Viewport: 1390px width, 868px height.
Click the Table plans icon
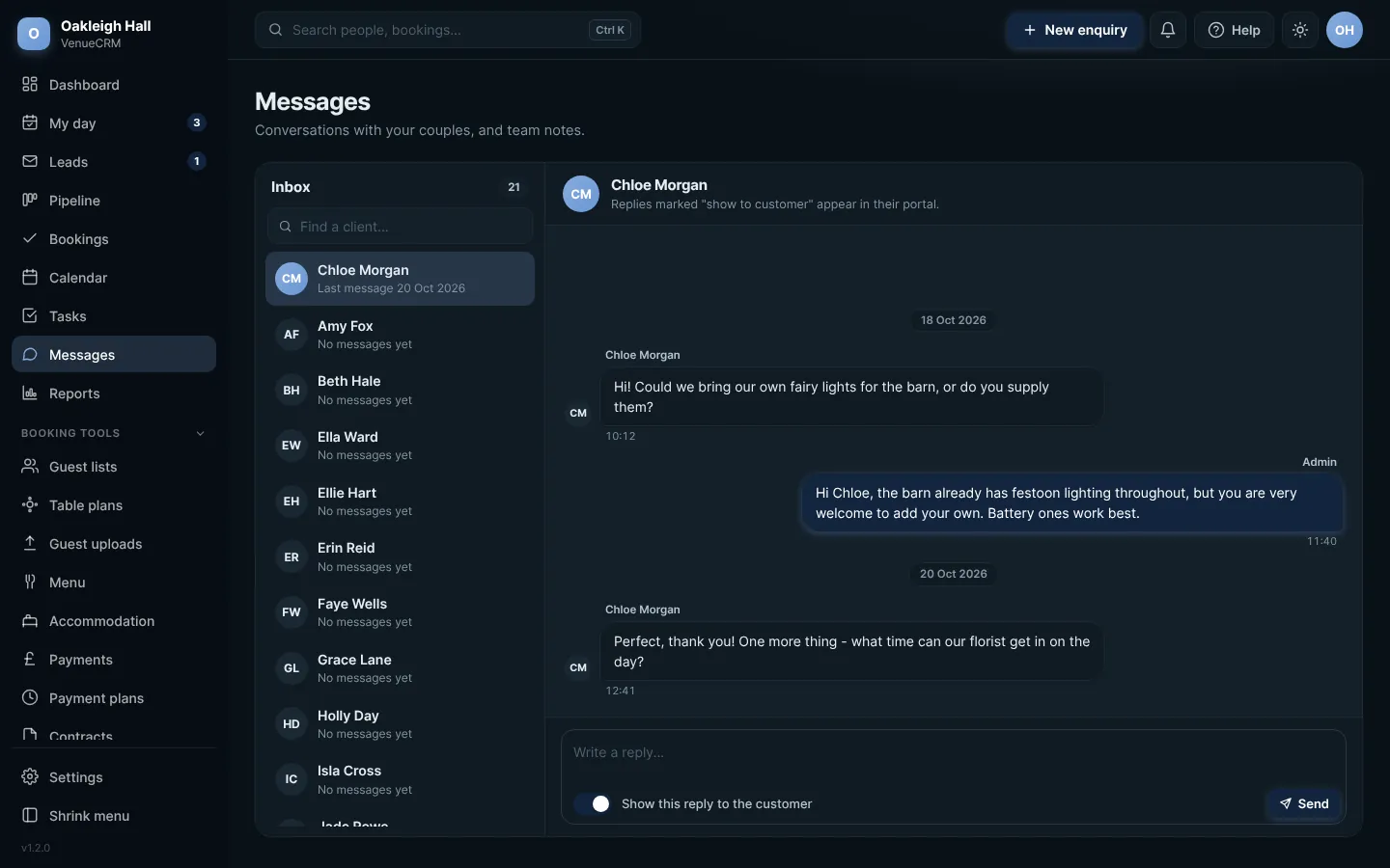30,504
